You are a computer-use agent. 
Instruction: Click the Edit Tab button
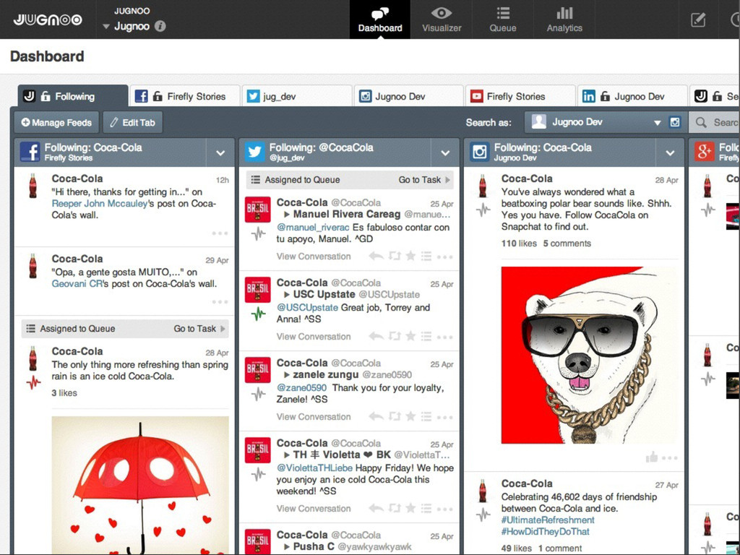coord(133,123)
